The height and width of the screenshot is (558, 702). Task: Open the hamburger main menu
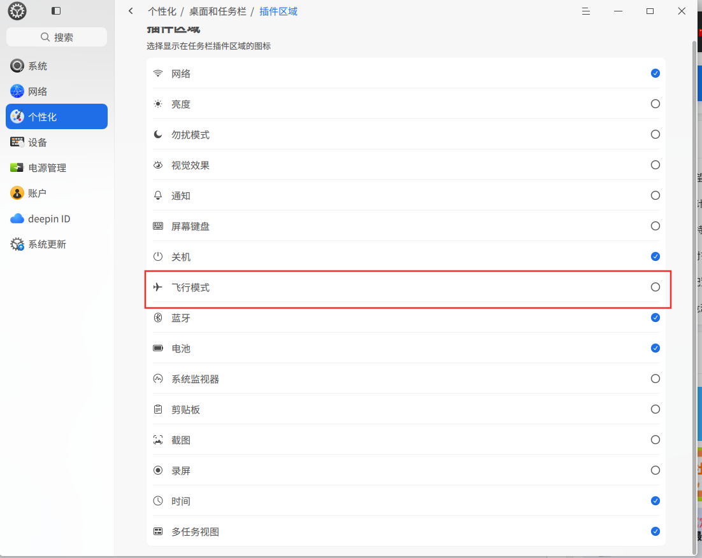585,11
